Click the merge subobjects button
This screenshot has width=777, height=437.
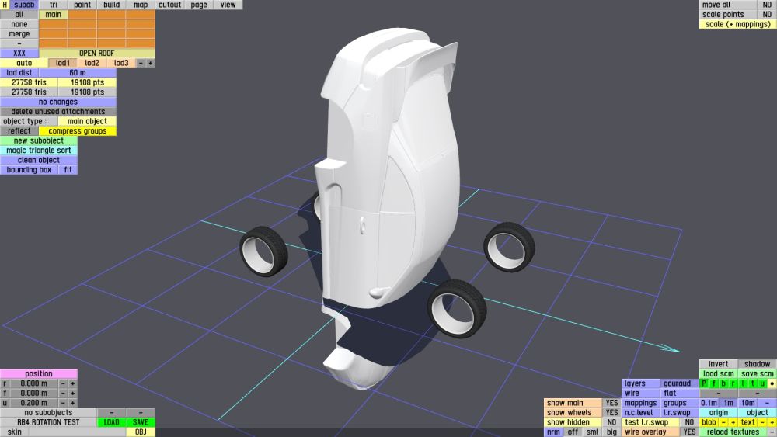(19, 33)
